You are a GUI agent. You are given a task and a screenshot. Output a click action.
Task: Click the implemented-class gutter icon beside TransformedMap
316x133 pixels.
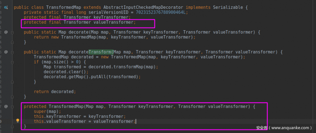pyautogui.click(x=6, y=8)
